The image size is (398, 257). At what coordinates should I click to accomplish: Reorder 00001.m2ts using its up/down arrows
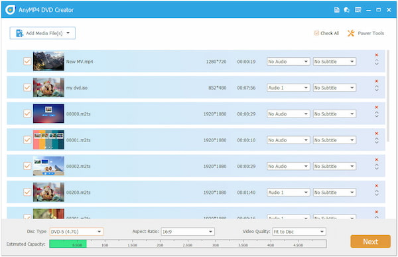(377, 141)
